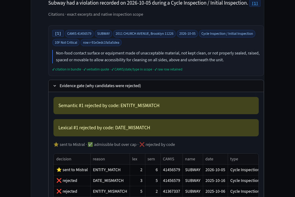Click the 2026-10-05 date chip

[x=187, y=34]
